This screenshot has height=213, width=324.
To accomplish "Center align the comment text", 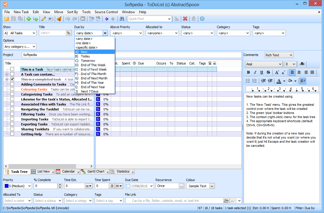I will click(x=299, y=72).
